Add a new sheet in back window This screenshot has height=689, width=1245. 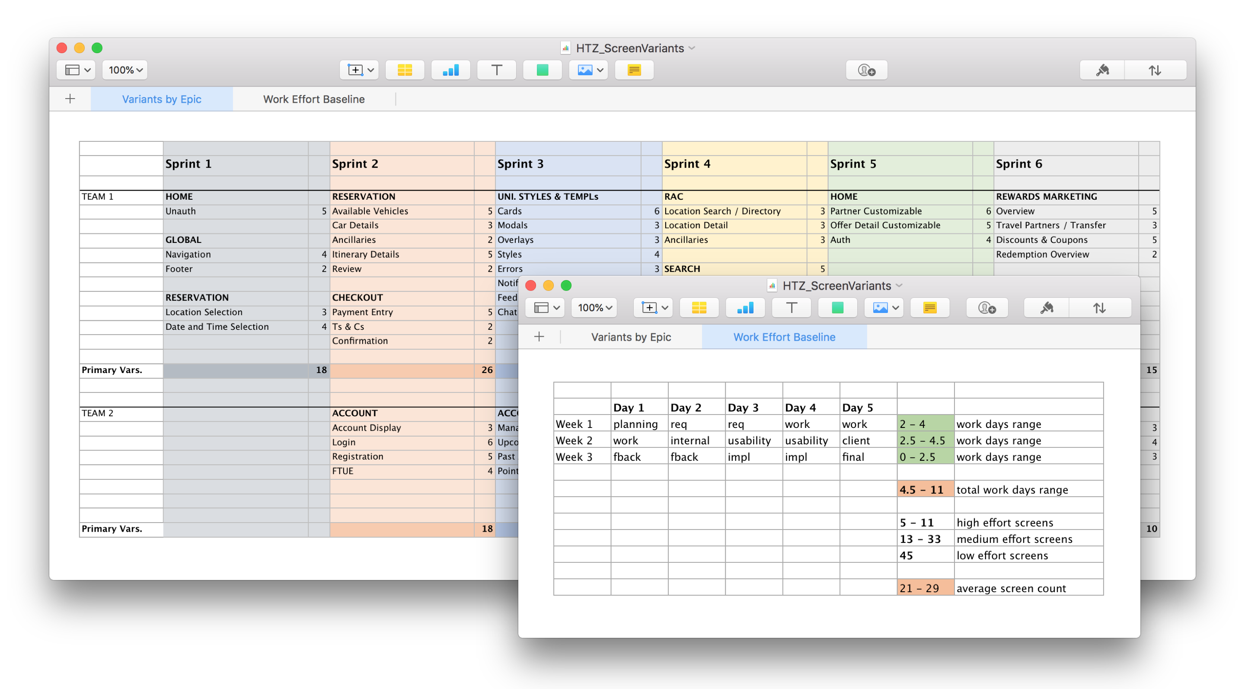click(70, 99)
